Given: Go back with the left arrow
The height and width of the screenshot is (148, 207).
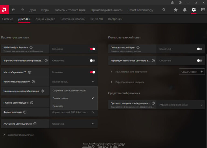Looking at the screenshot, I should point(13,10).
